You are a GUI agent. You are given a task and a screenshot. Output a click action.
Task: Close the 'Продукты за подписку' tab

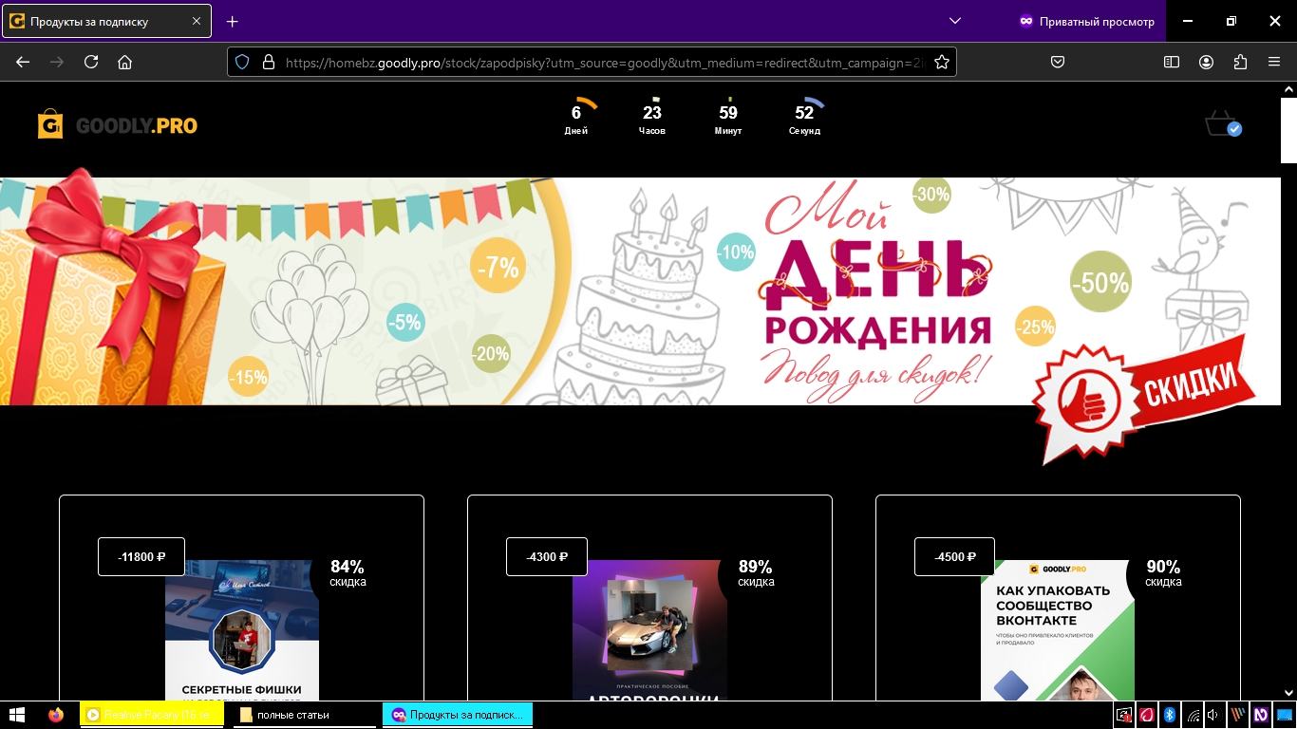(x=198, y=21)
